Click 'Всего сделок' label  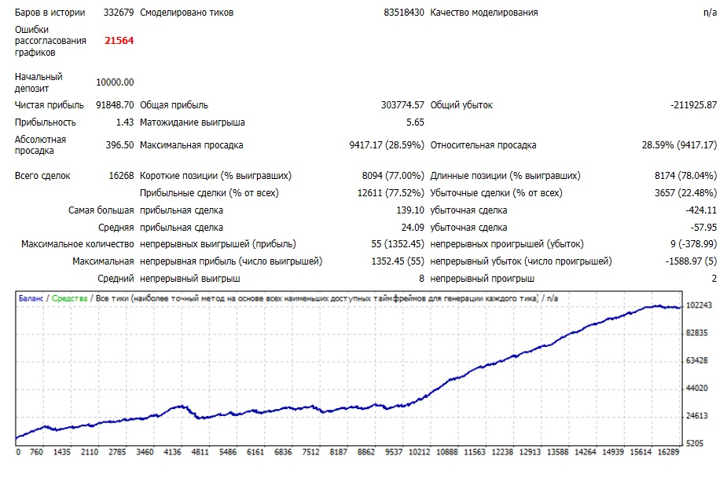tap(42, 176)
